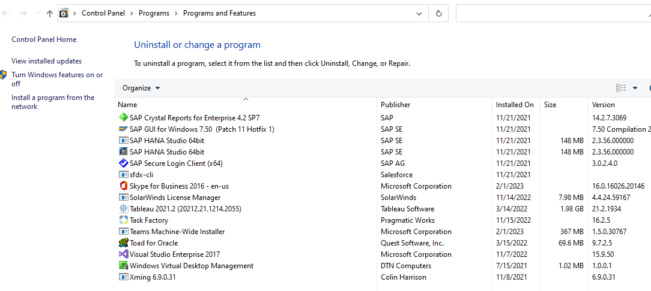Click the SAP Secure Login Client icon
Viewport: 651px width, 291px height.
tap(124, 163)
